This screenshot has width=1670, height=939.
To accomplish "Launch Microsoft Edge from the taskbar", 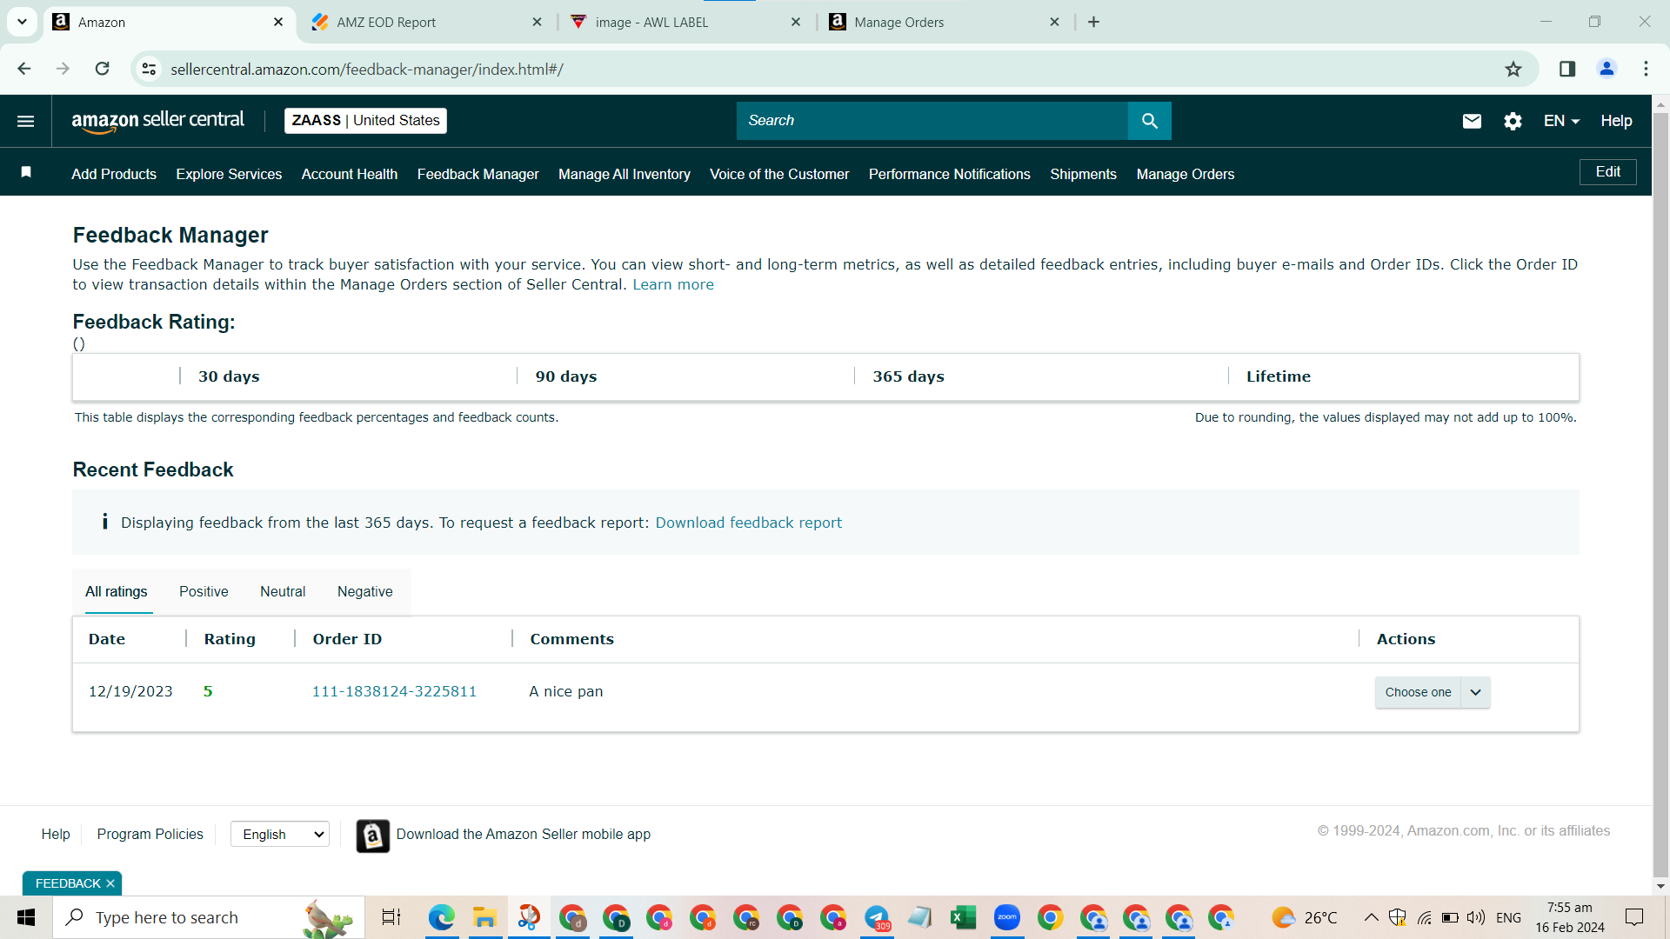I will (x=442, y=917).
